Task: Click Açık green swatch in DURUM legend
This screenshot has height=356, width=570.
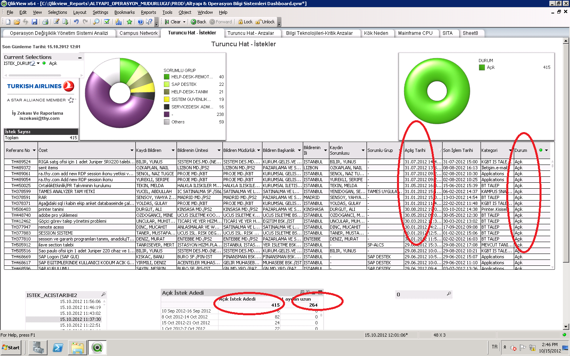Action: pos(482,67)
